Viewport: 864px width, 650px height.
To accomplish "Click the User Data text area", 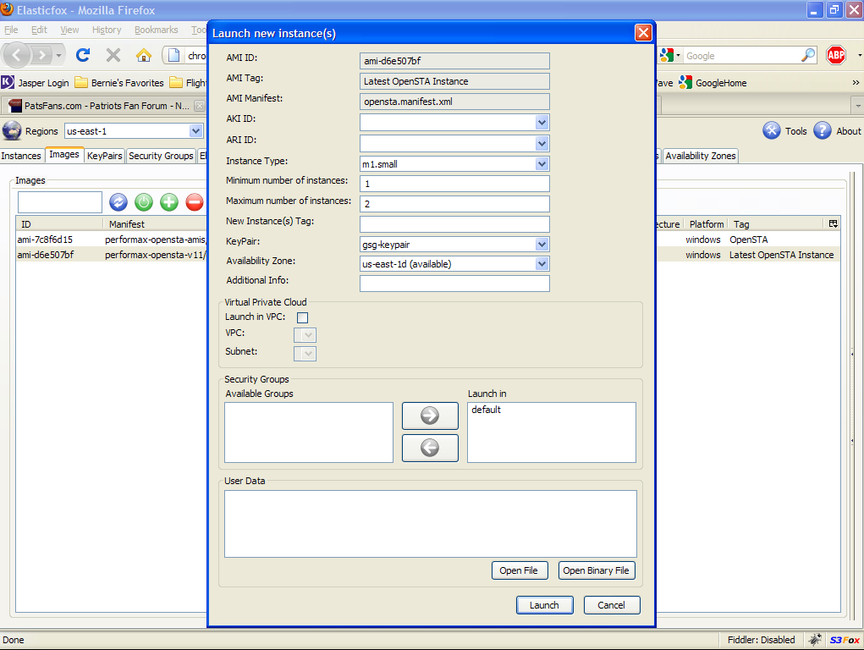I will tap(431, 524).
